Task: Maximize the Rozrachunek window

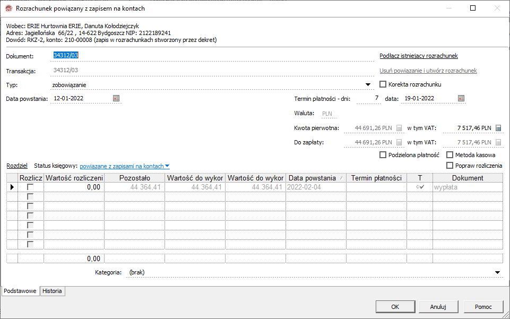Action: [x=473, y=8]
